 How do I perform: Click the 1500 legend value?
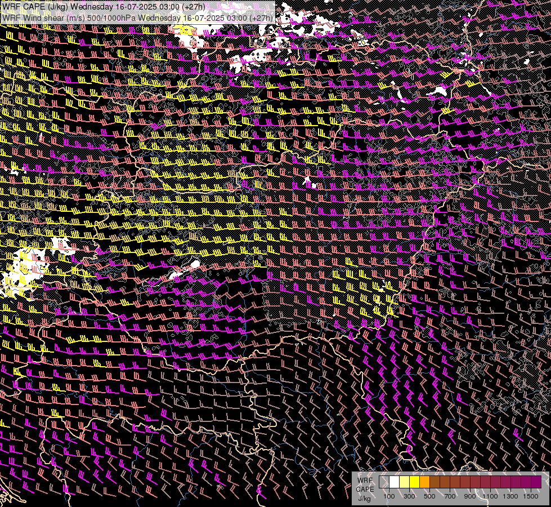coord(531,496)
